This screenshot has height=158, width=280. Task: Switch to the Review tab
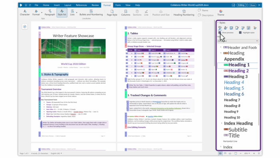(x=95, y=5)
